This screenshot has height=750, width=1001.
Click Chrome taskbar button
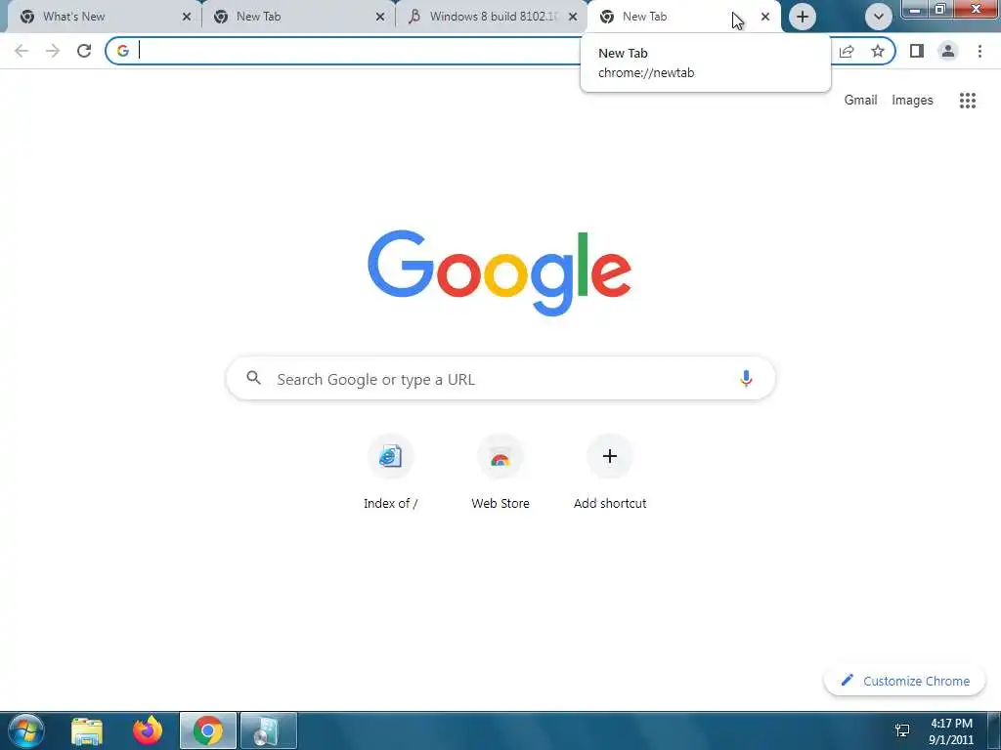(208, 730)
